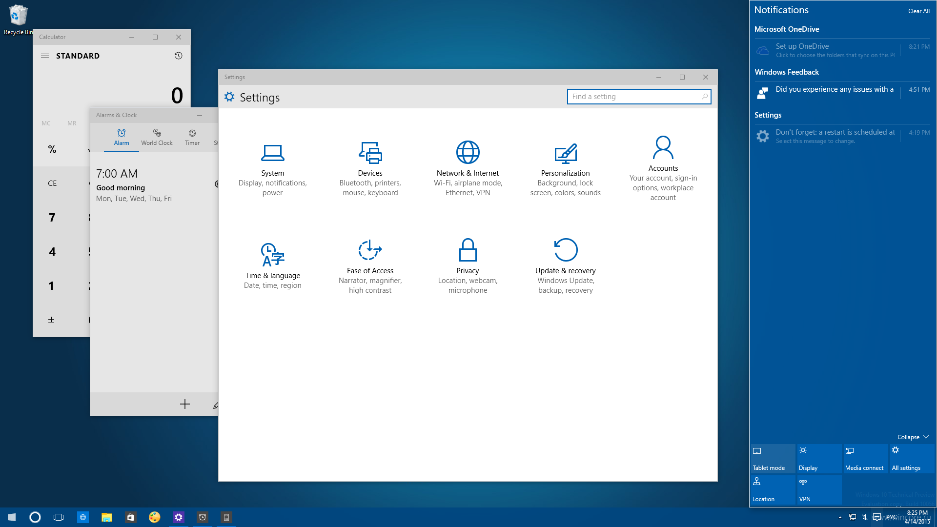Switch to Alarms & Clock on taskbar
937x527 pixels.
coord(202,517)
